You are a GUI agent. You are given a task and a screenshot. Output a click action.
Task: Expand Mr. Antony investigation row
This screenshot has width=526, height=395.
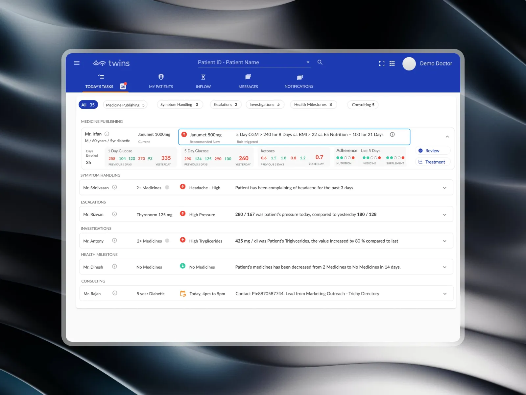click(x=444, y=241)
